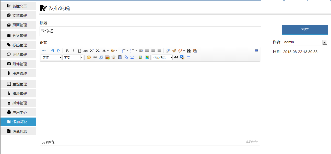This screenshot has height=154, width=331.
Task: Clear formatting with the eraser icon
Action: coord(168,51)
